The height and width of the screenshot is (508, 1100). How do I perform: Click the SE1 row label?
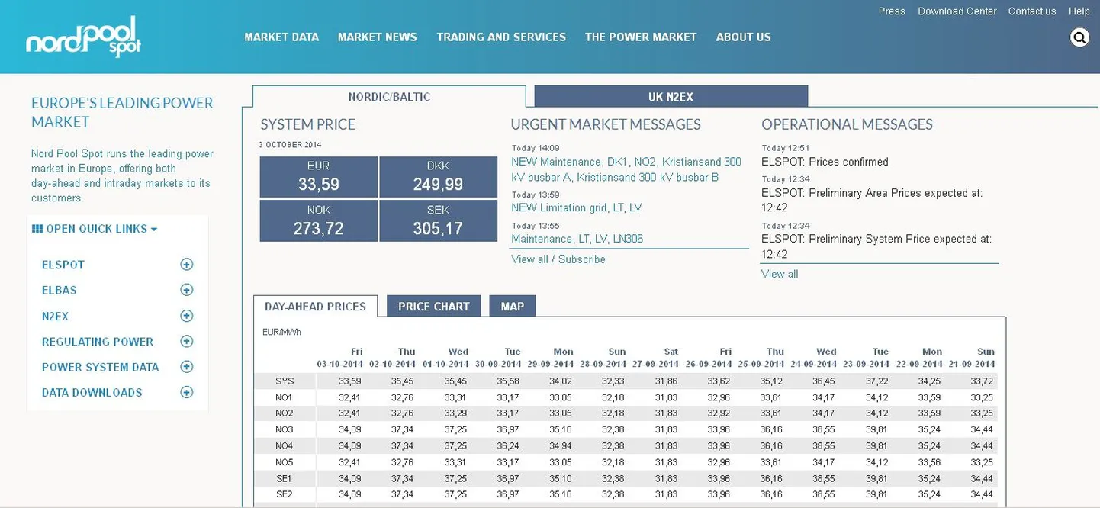[284, 479]
